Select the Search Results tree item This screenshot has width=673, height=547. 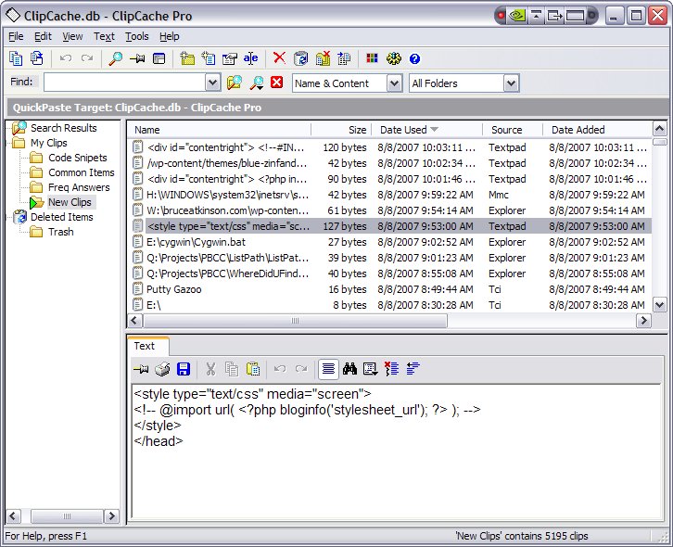pos(64,128)
